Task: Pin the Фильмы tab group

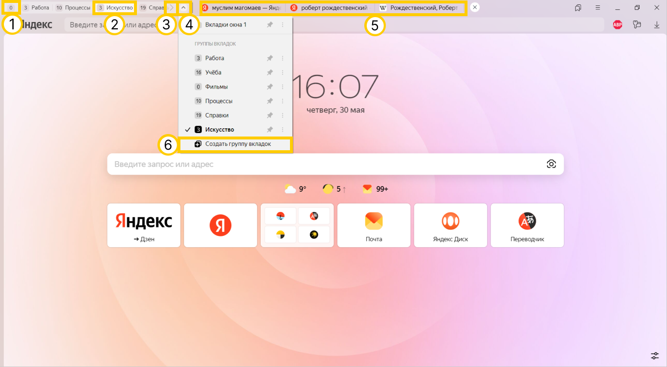Action: pyautogui.click(x=269, y=87)
